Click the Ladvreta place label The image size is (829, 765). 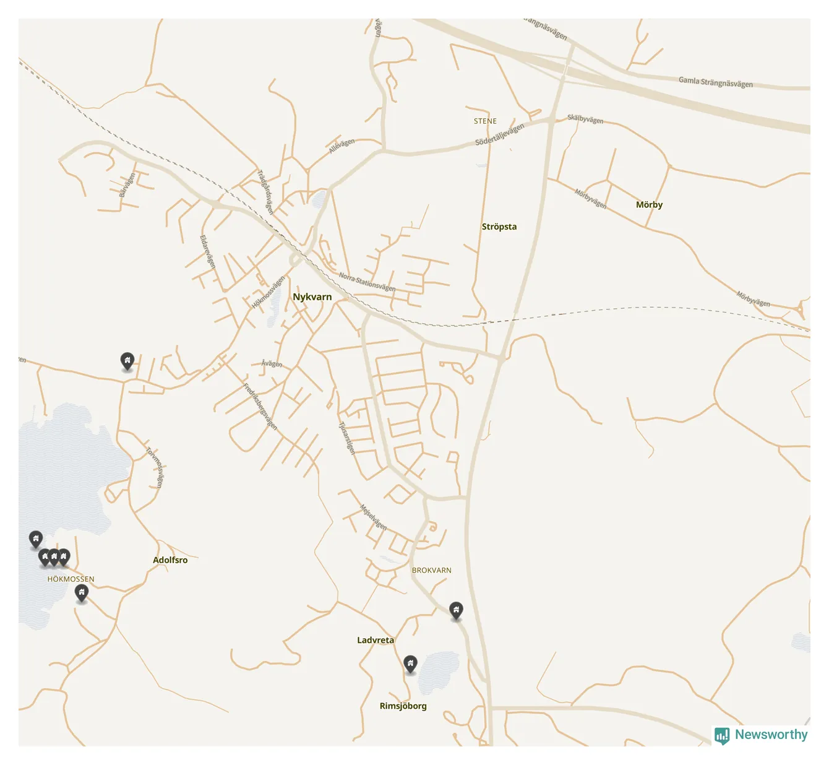coord(375,640)
